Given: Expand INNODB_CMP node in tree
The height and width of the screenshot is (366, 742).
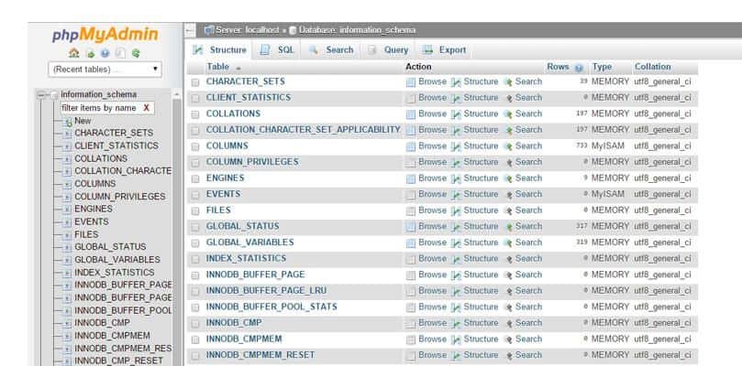Looking at the screenshot, I should [x=67, y=324].
